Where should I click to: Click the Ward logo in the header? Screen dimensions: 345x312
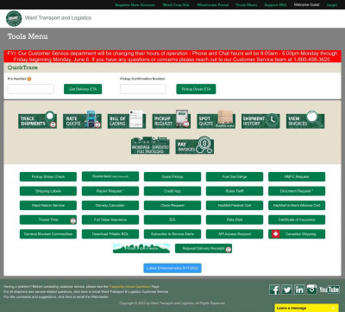pyautogui.click(x=14, y=18)
